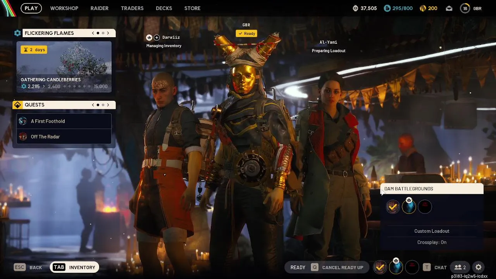Screen dimensions: 496x279
Task: Click the GBR name above center character
Action: click(x=246, y=25)
